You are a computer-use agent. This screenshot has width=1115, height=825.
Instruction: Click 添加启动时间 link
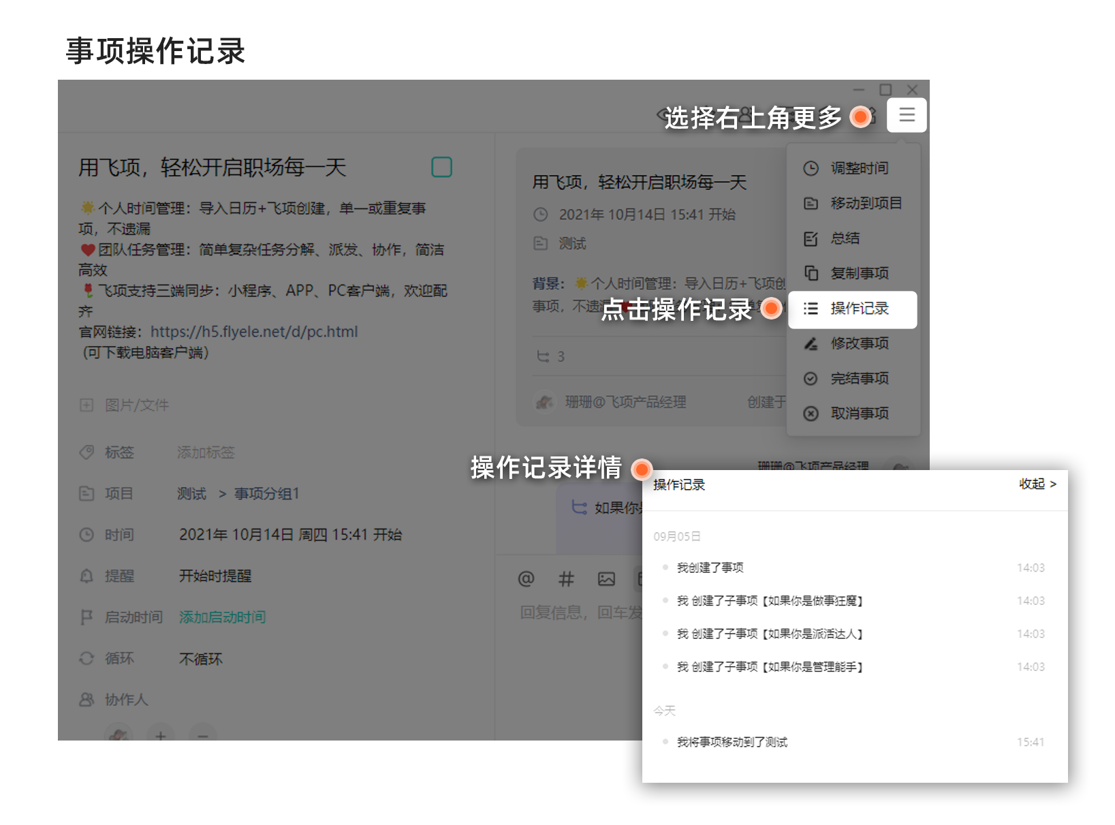pyautogui.click(x=222, y=617)
